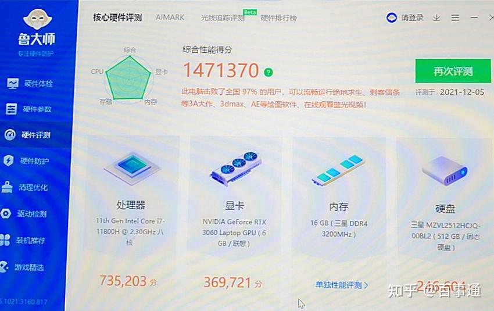Click the 显卡 card title
Screen dimensions: 494x311
[234, 205]
